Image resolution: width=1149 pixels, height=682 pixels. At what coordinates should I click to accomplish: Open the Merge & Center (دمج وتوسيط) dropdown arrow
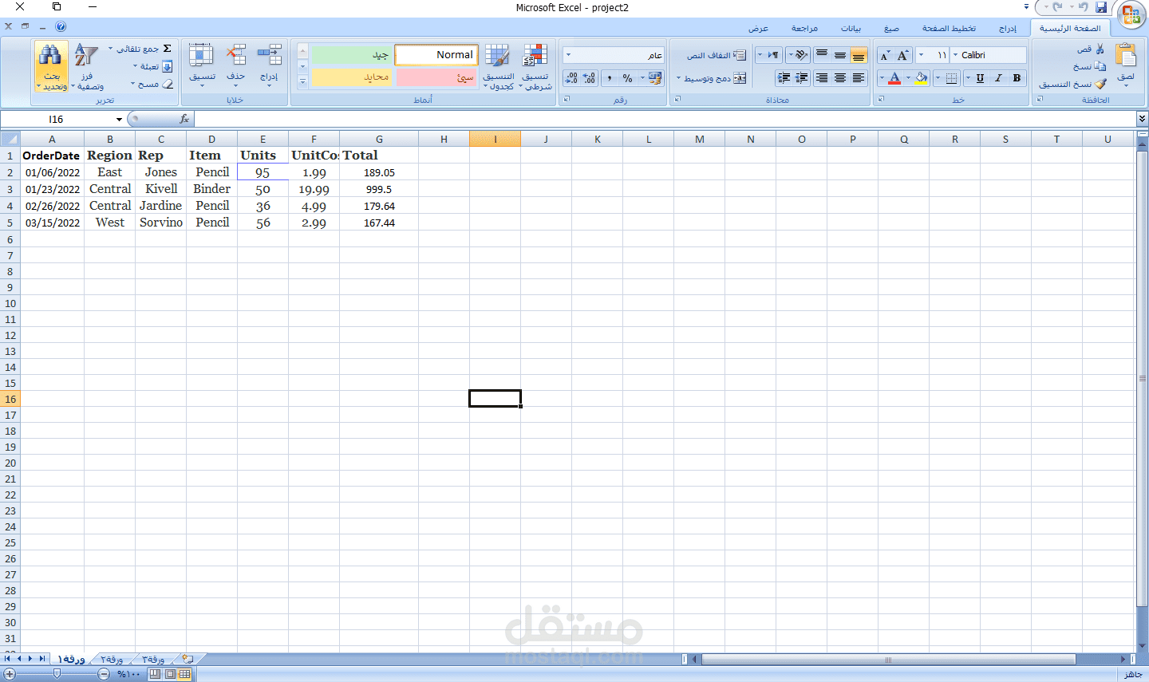tap(679, 78)
